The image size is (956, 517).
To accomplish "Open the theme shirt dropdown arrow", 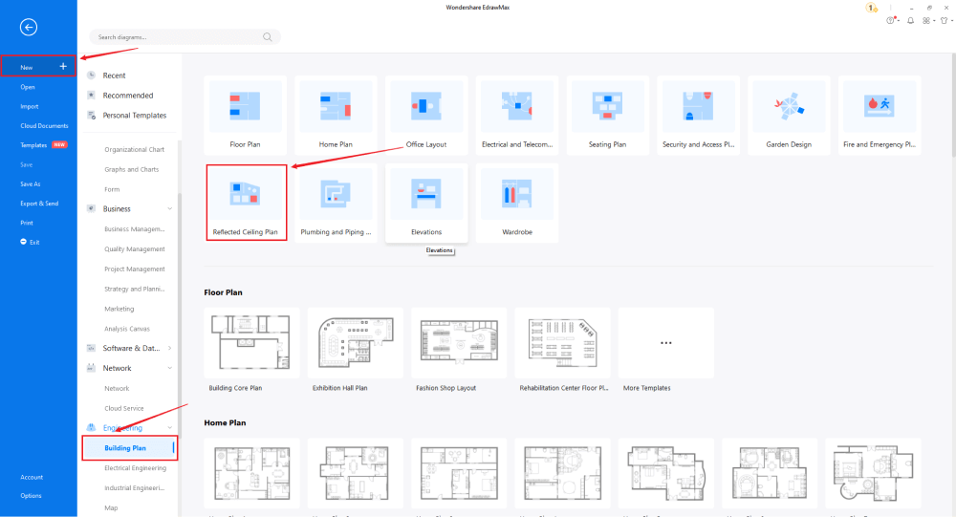I will (952, 21).
